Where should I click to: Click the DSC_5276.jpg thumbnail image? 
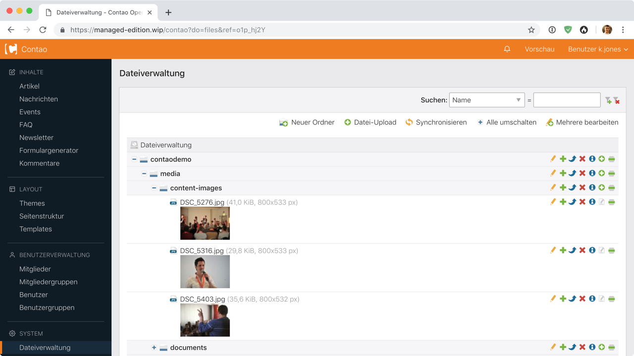point(205,223)
